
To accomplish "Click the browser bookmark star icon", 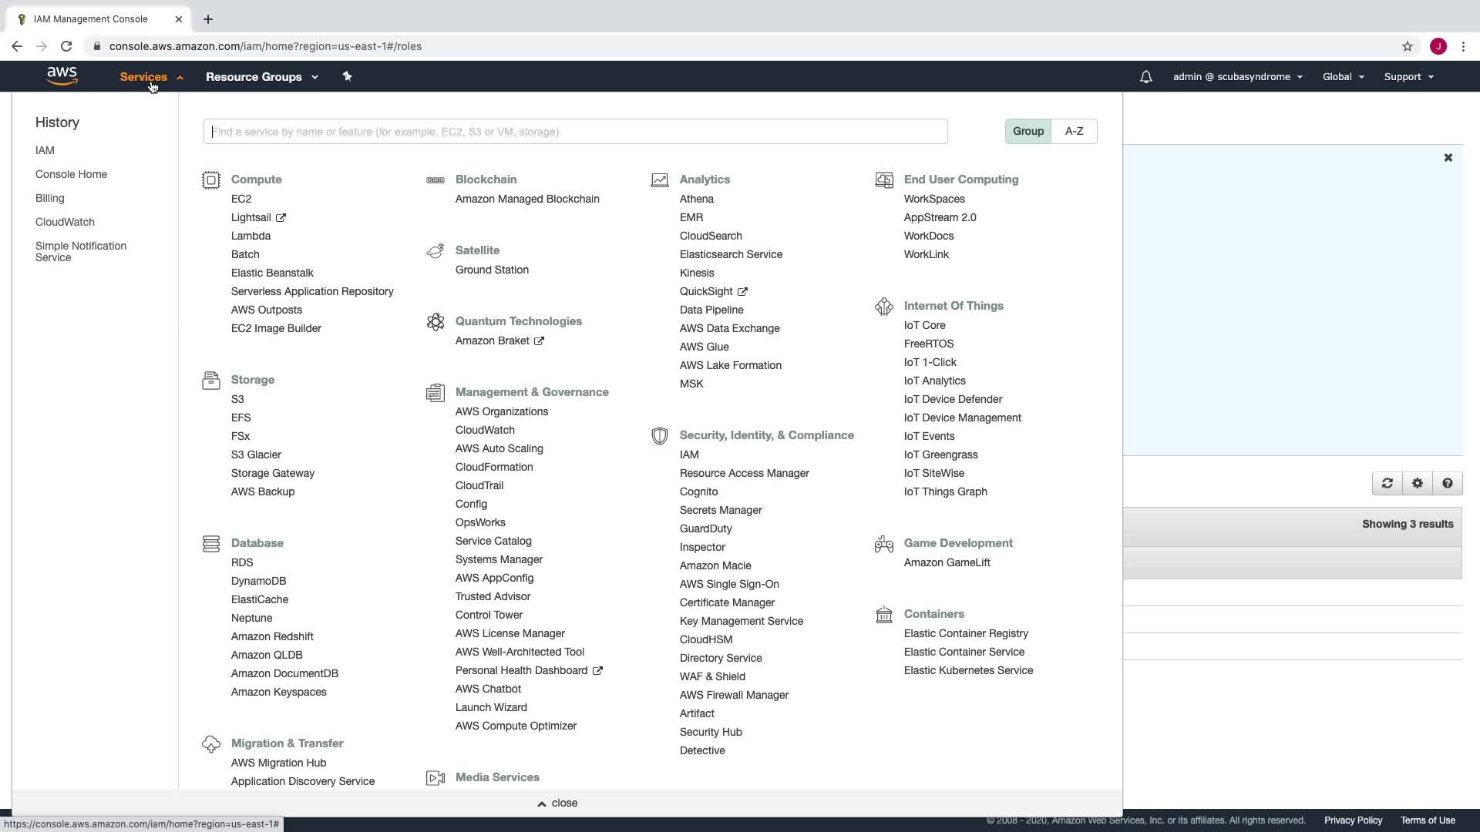I will coord(1407,46).
